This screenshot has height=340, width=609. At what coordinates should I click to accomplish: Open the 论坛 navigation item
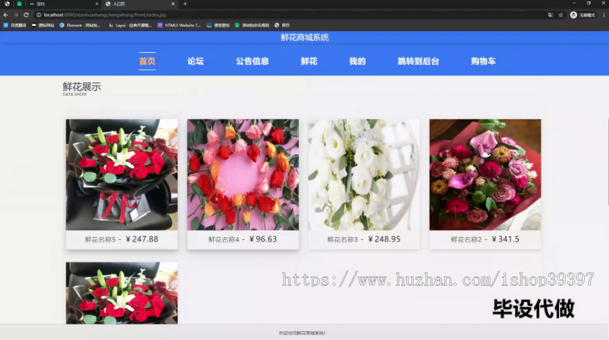coord(196,61)
